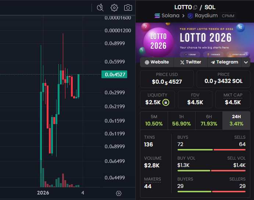
Task: Click the liquidity lock icon
Action: [166, 102]
